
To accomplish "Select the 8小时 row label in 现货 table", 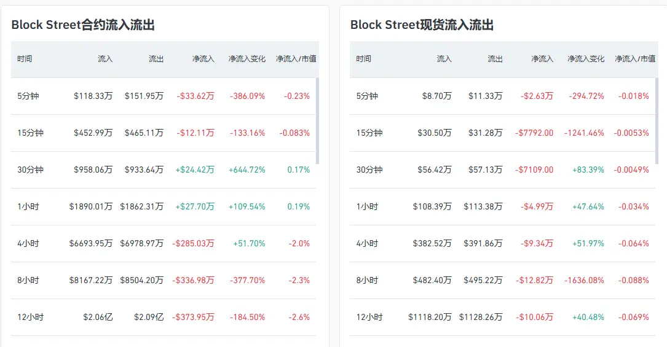I will [367, 280].
